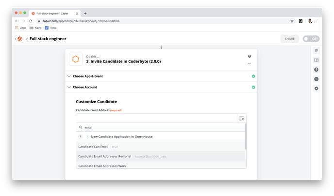Click the pencil edit icon by Zap name
Image resolution: width=334 pixels, height=196 pixels.
point(27,39)
